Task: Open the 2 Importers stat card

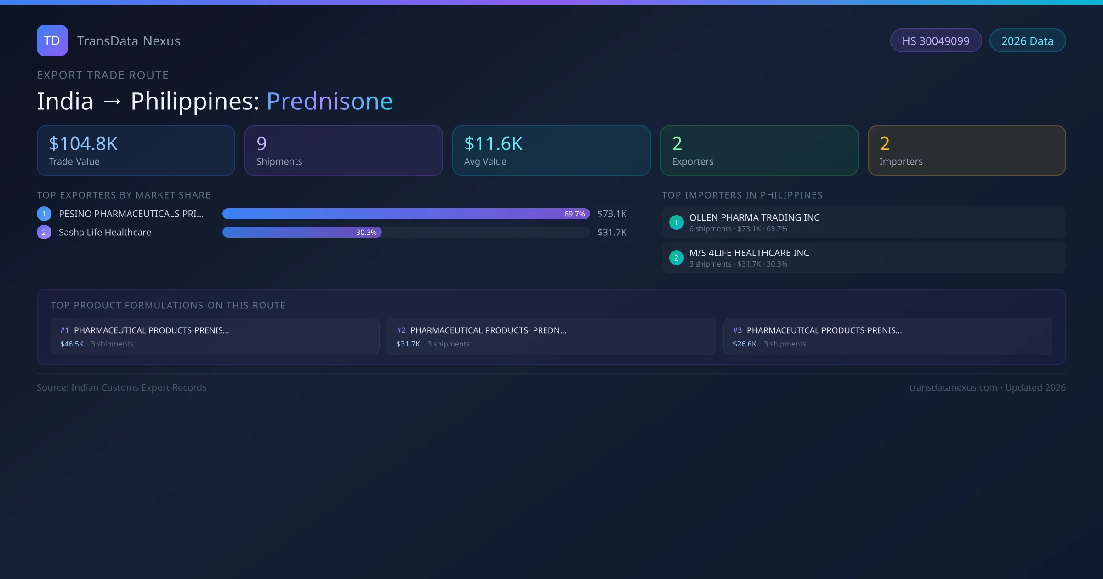Action: (x=967, y=151)
